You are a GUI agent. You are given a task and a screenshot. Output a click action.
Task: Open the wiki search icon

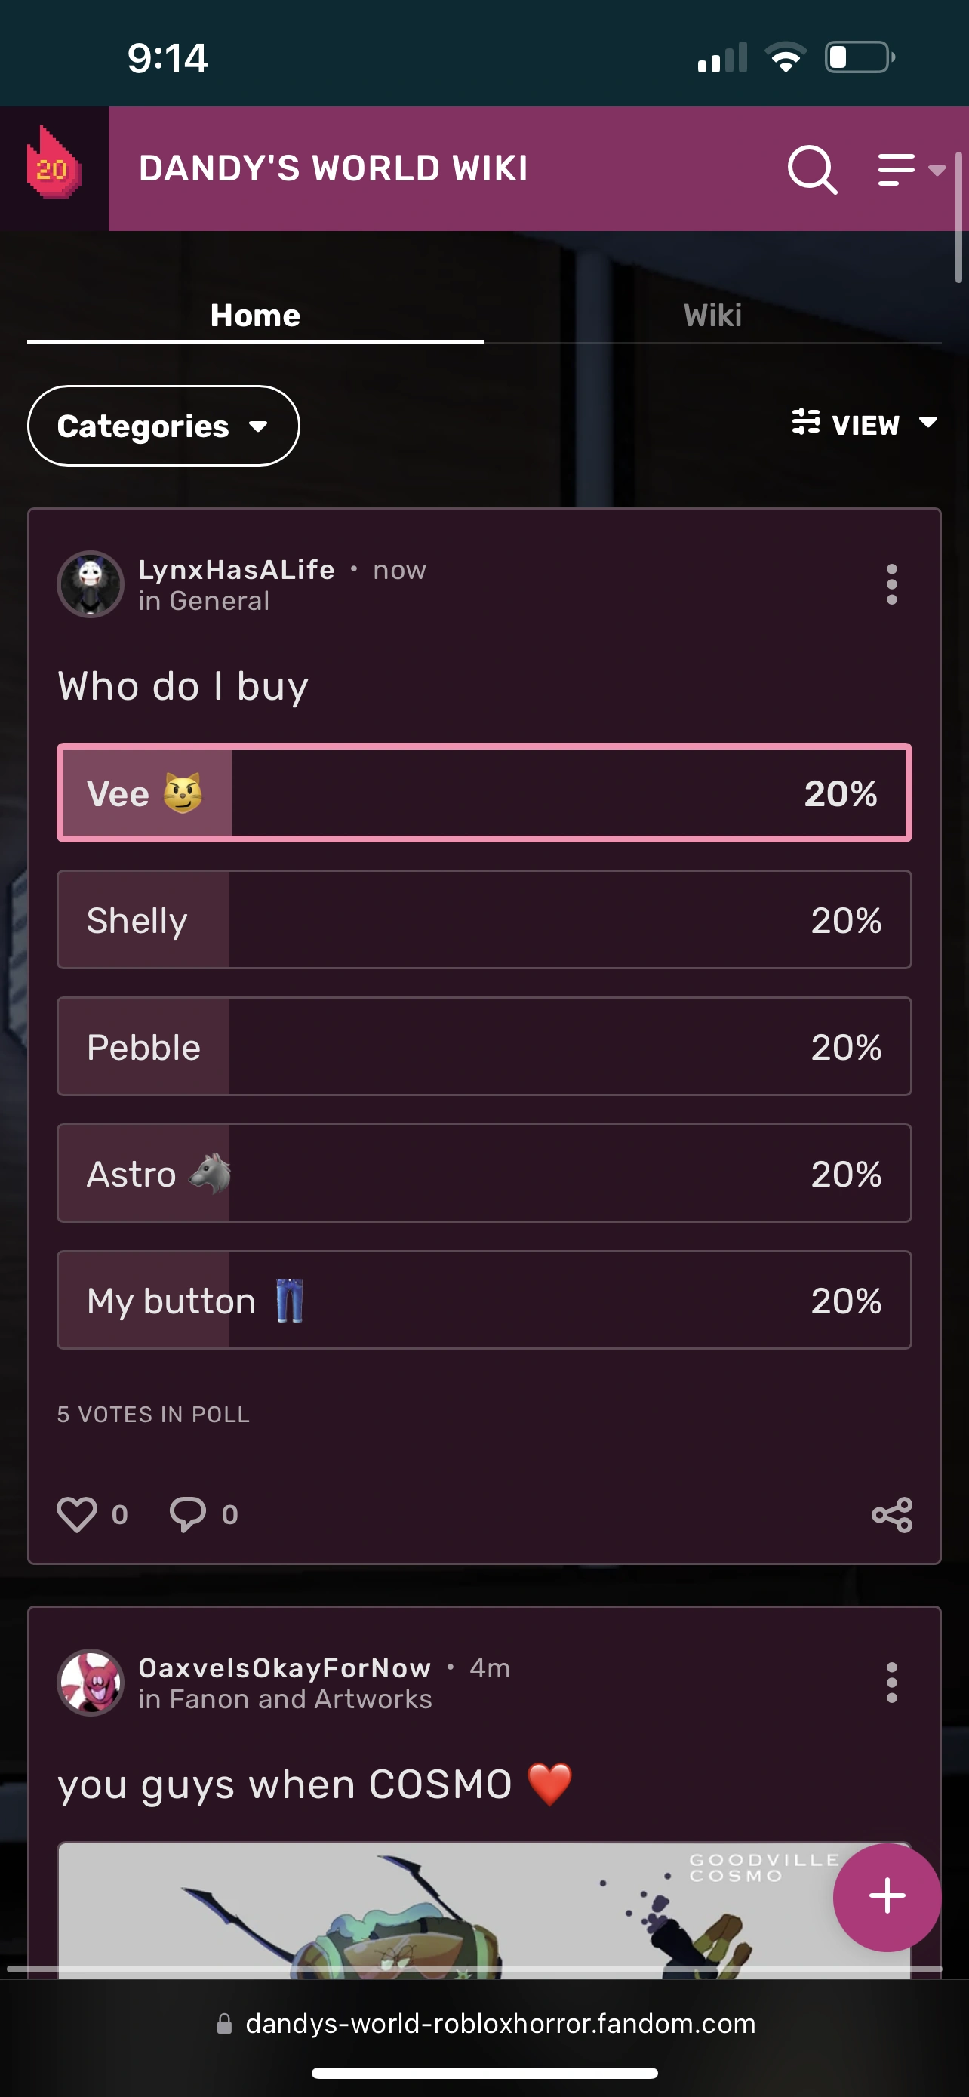pos(811,169)
